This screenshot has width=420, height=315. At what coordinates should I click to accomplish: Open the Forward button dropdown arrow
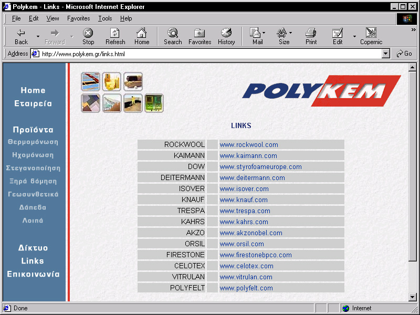coord(71,36)
